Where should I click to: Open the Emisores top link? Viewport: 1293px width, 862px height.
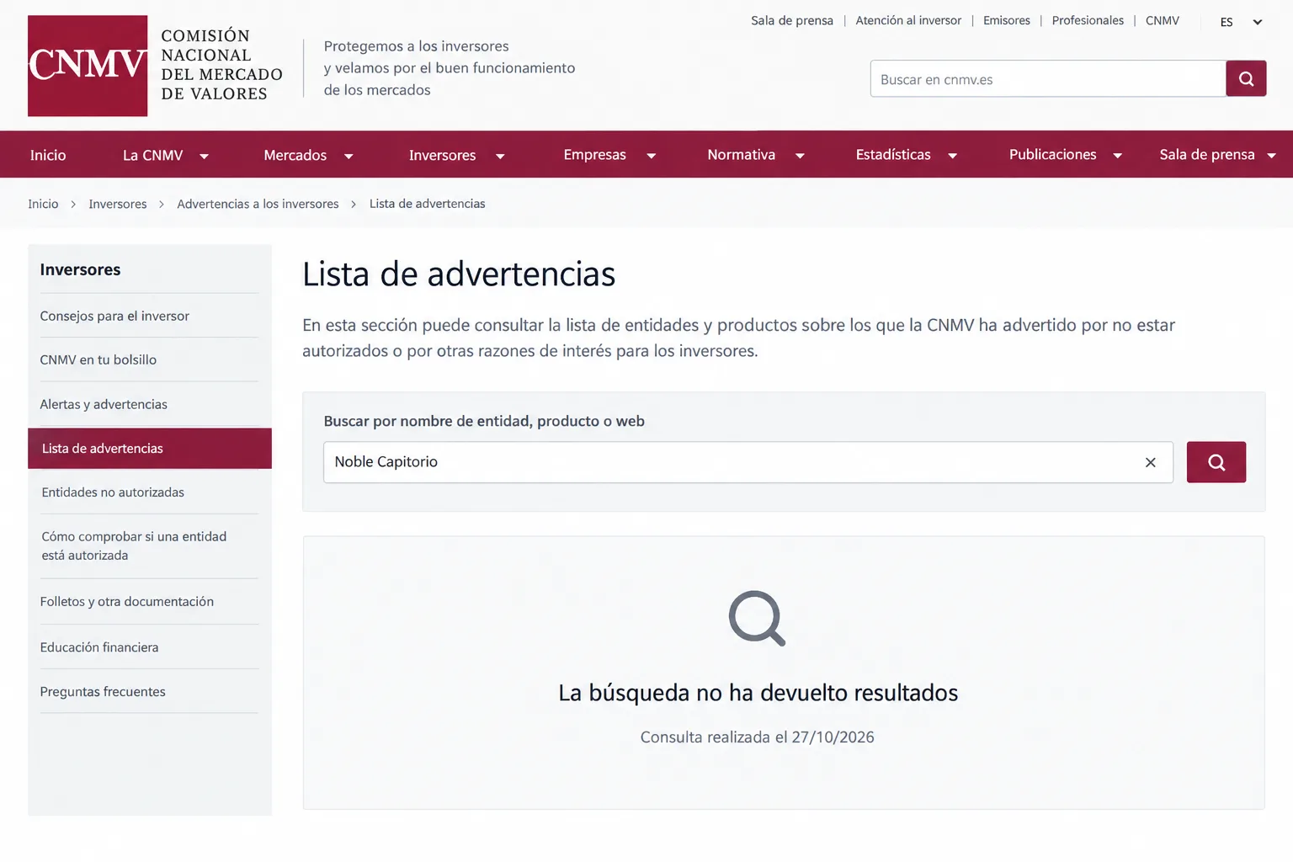point(1007,21)
